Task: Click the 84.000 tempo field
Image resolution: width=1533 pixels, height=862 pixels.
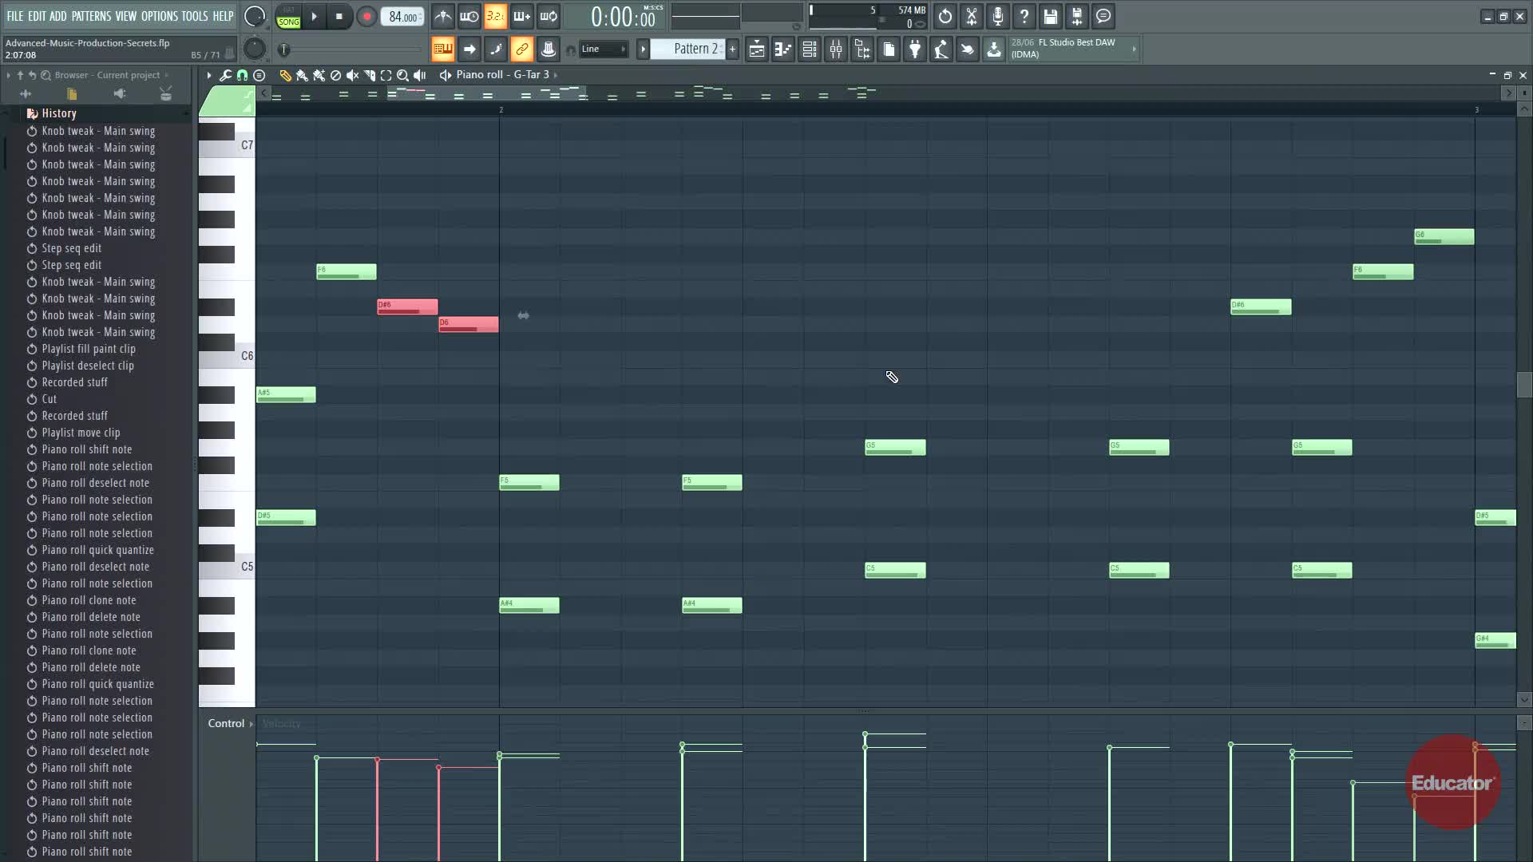Action: pos(402,17)
